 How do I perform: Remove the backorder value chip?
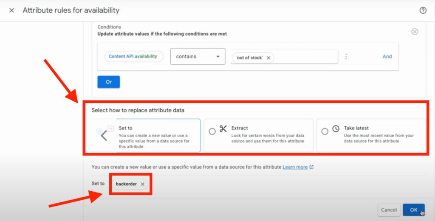pyautogui.click(x=142, y=184)
